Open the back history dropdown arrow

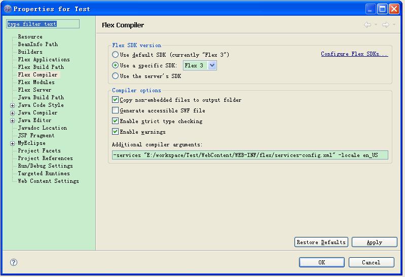coord(376,25)
